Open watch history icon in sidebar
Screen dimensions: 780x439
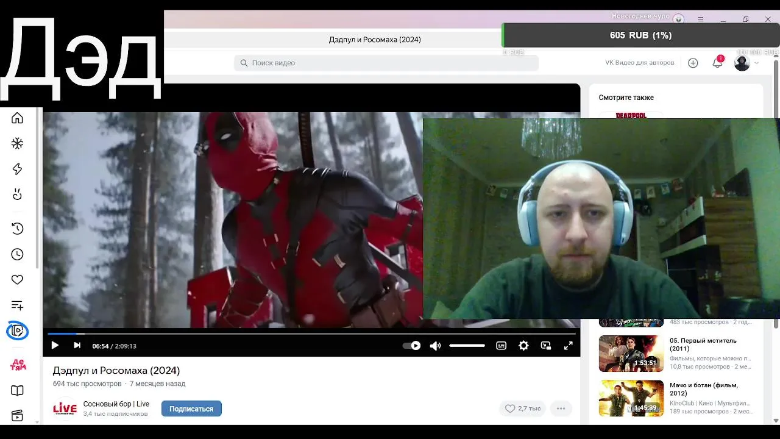click(17, 229)
